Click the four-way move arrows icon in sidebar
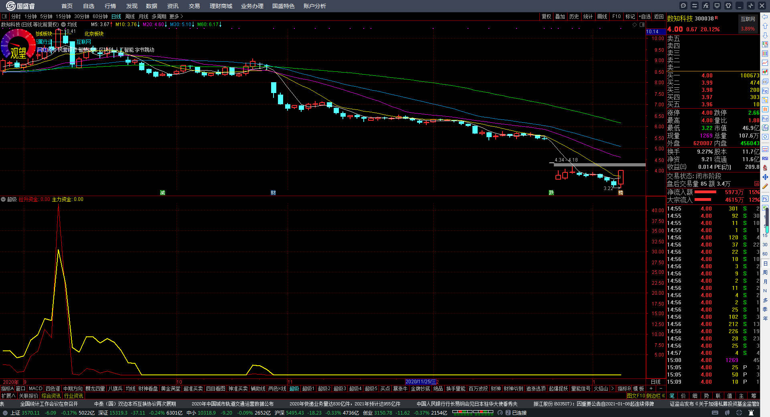770x417 pixels. 765,177
